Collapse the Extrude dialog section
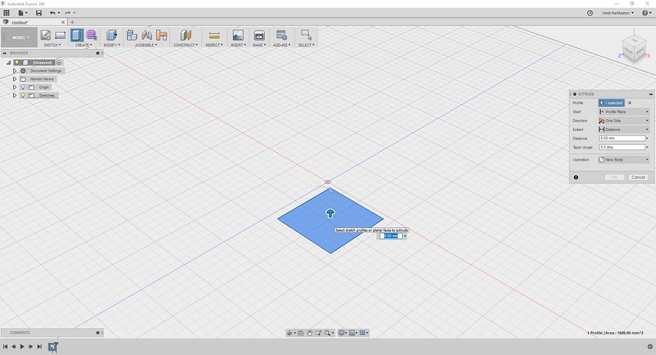 575,94
